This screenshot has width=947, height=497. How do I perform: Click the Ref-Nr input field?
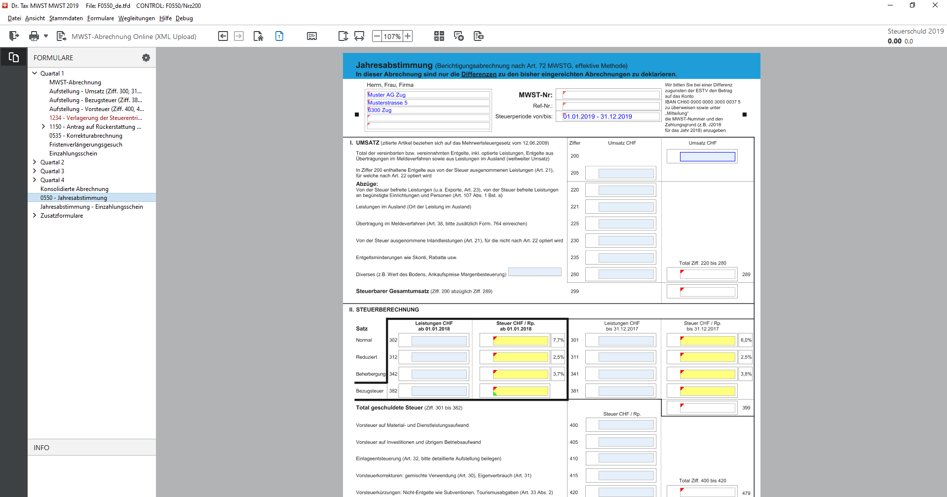[x=611, y=106]
